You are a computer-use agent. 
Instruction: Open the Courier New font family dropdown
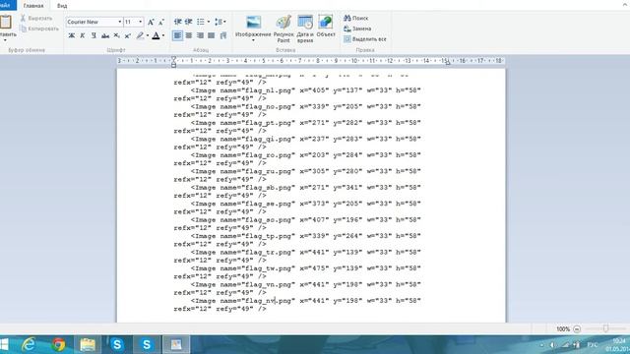(x=119, y=22)
